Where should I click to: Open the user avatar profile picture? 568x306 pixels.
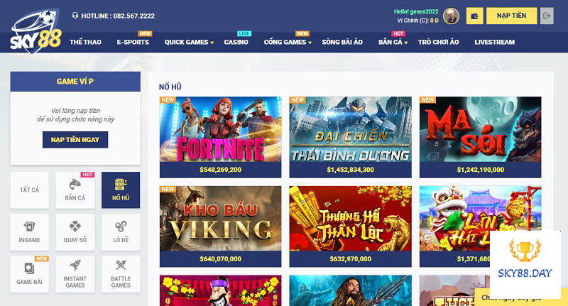[x=451, y=16]
